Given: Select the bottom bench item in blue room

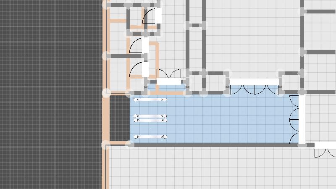Looking at the screenshot, I should (x=150, y=136).
